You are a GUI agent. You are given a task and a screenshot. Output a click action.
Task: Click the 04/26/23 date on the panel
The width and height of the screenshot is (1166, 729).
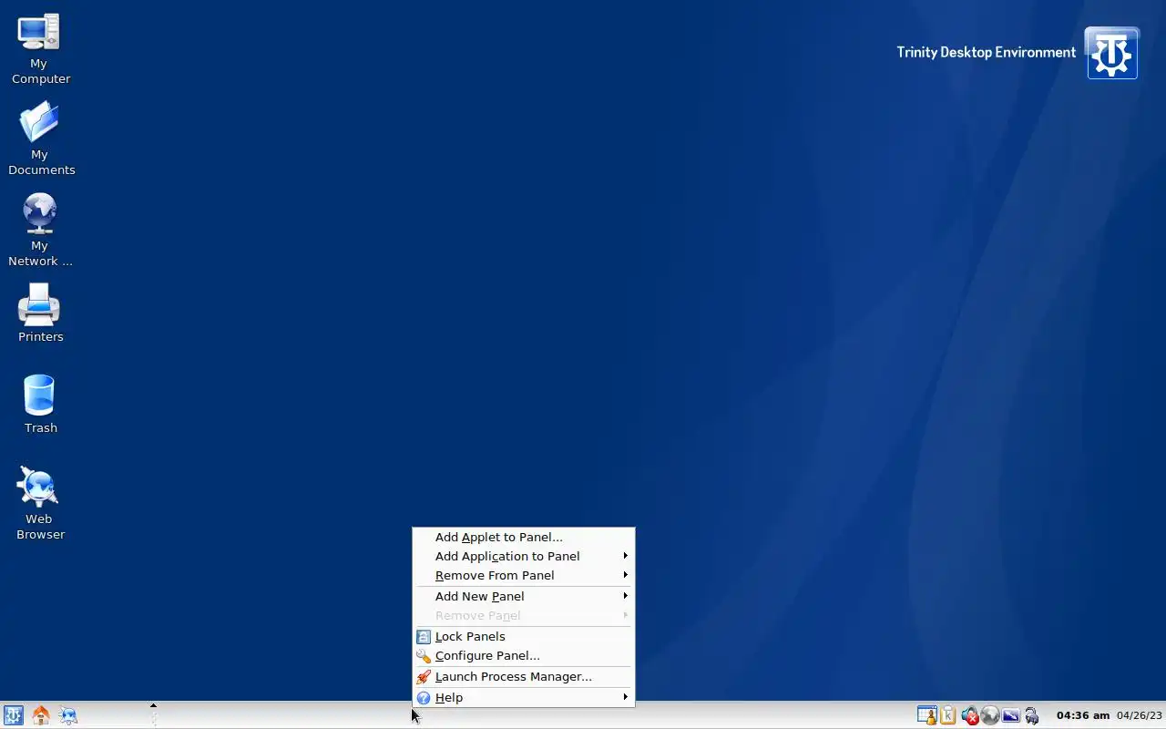(1139, 715)
